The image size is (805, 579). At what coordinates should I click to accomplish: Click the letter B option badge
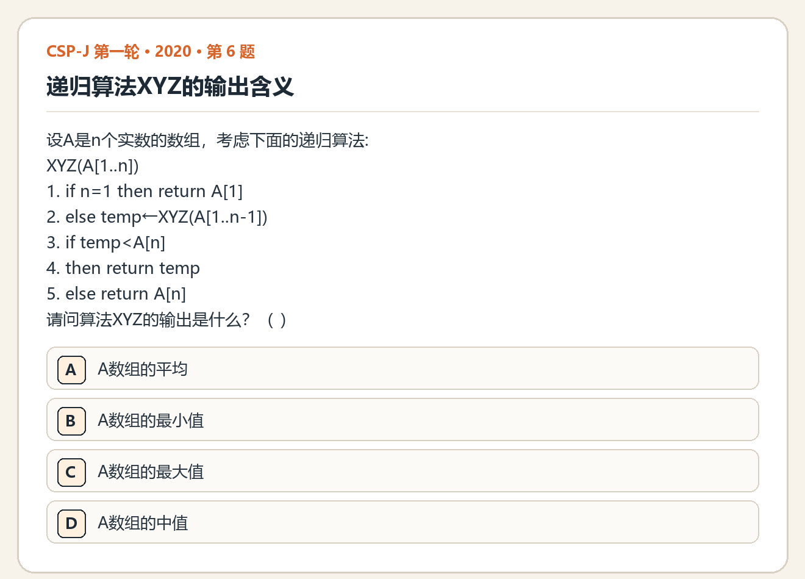[71, 420]
